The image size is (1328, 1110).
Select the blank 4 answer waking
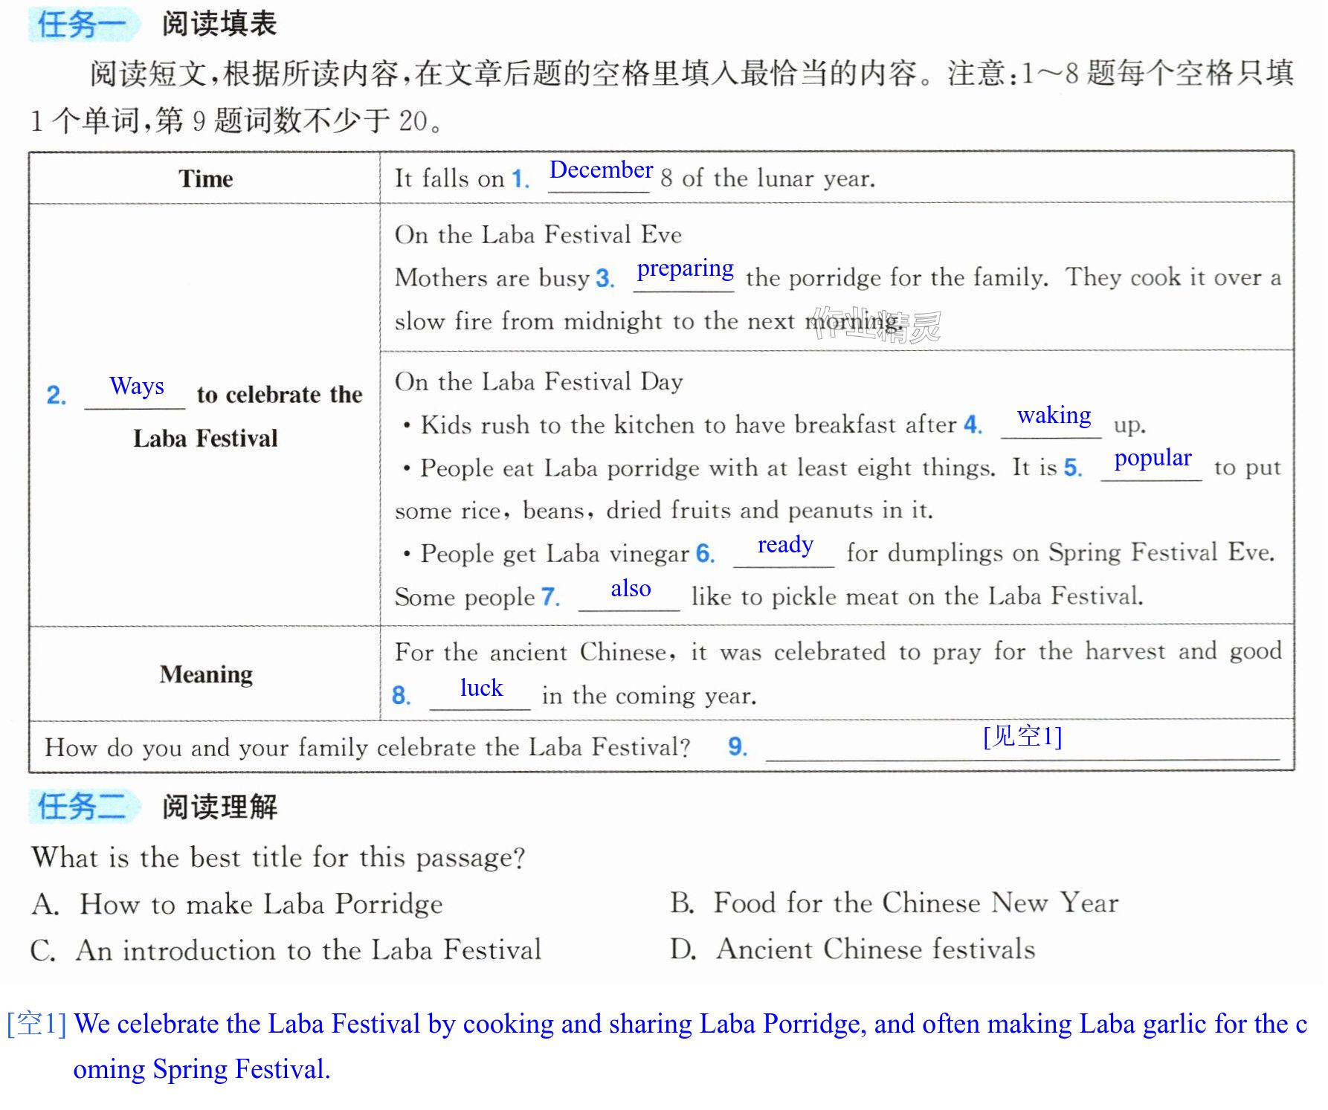tap(1054, 415)
